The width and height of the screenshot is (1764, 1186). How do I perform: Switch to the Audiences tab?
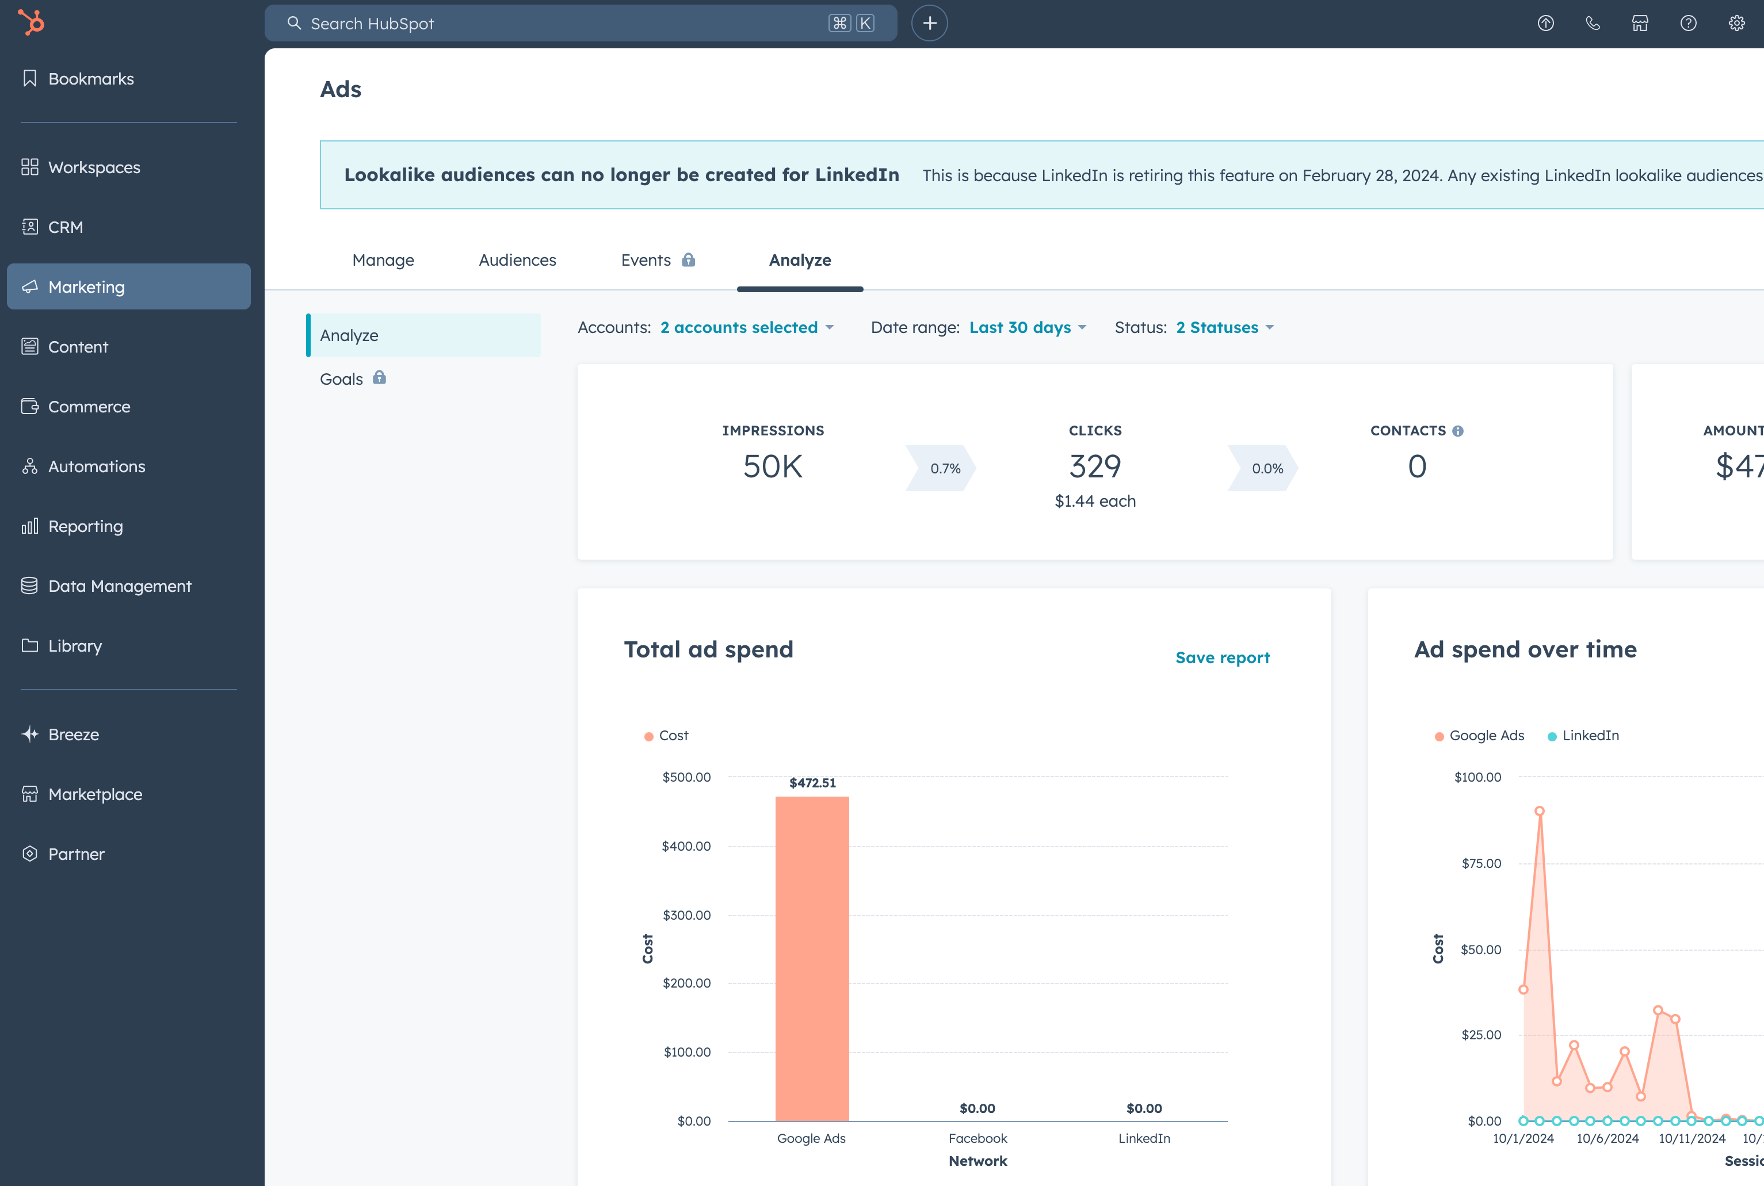[517, 260]
